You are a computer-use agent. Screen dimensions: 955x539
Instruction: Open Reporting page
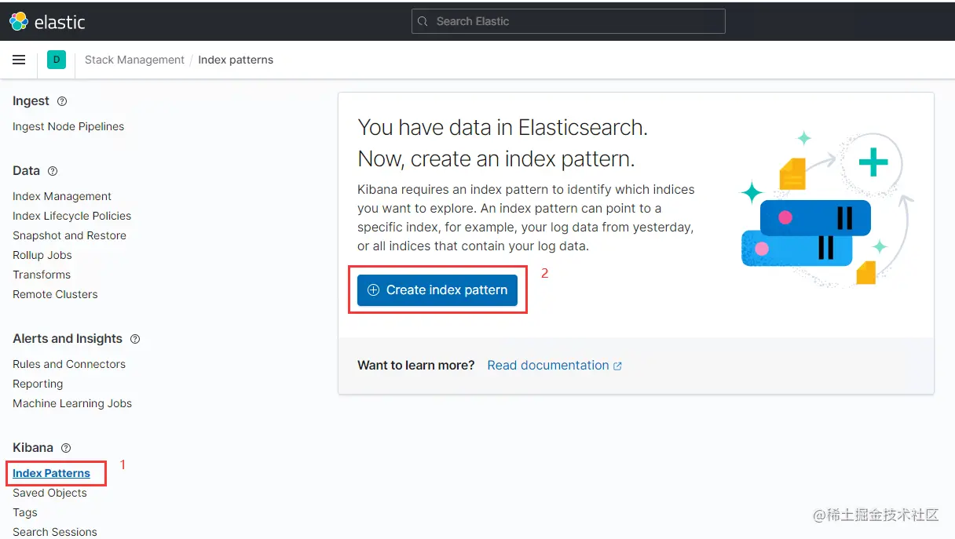coord(38,384)
